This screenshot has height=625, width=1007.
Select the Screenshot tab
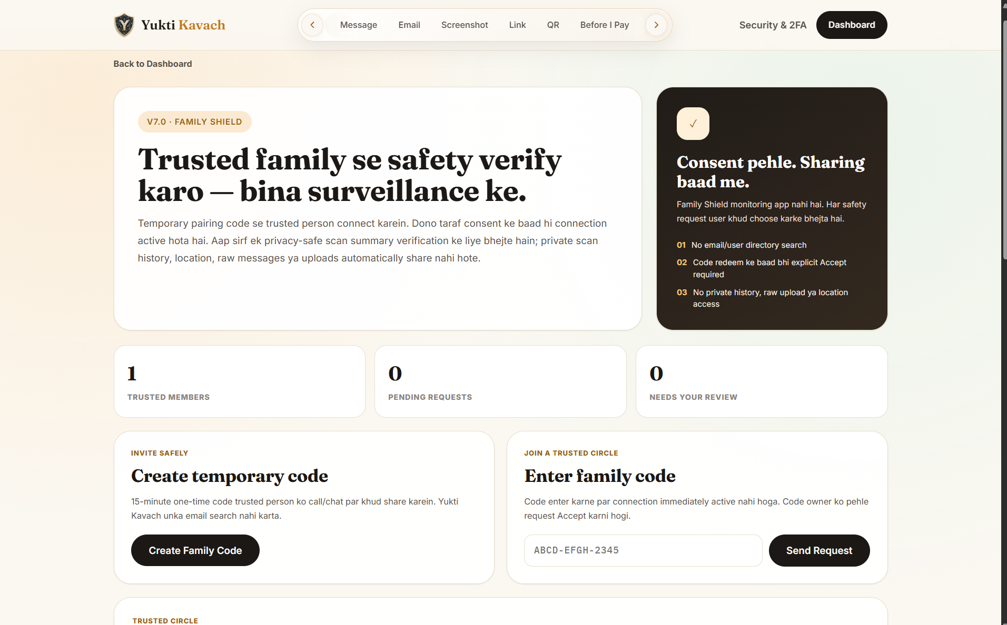[x=465, y=25]
